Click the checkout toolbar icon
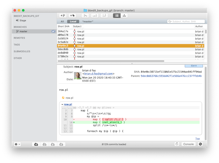The width and height of the screenshot is (219, 163). [x=85, y=15]
